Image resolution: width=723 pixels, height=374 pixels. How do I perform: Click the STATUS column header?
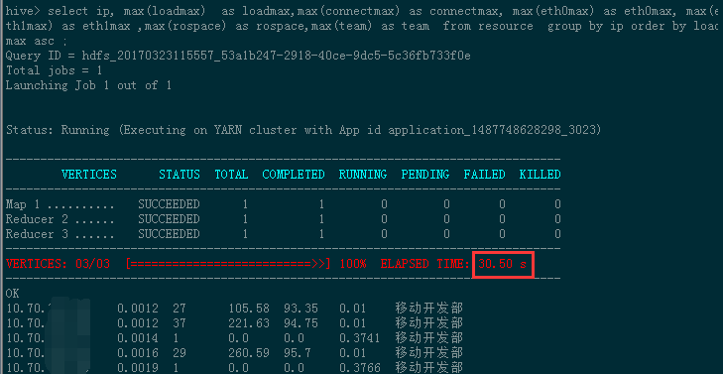pyautogui.click(x=180, y=175)
